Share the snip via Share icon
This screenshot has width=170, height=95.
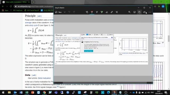144,12
